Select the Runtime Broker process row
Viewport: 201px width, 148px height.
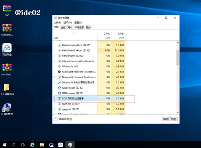89,104
